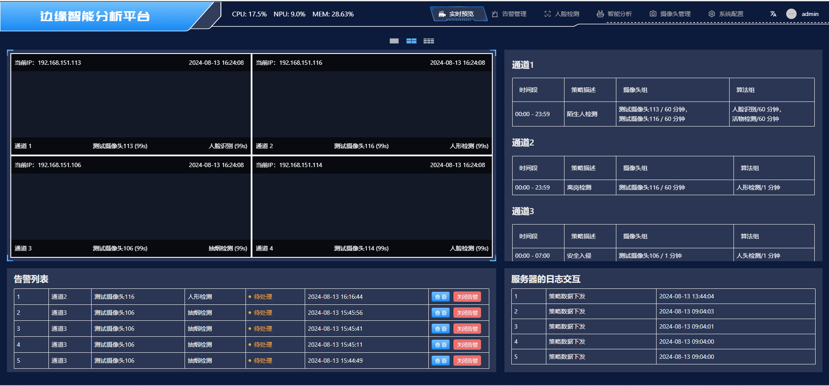Select channel 4 video feed 192.168.151.114

[x=372, y=206]
